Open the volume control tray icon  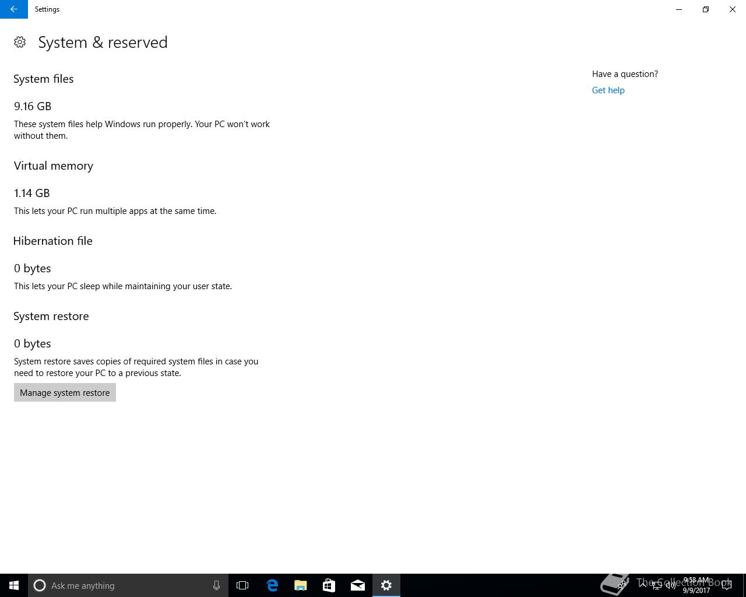tap(671, 585)
